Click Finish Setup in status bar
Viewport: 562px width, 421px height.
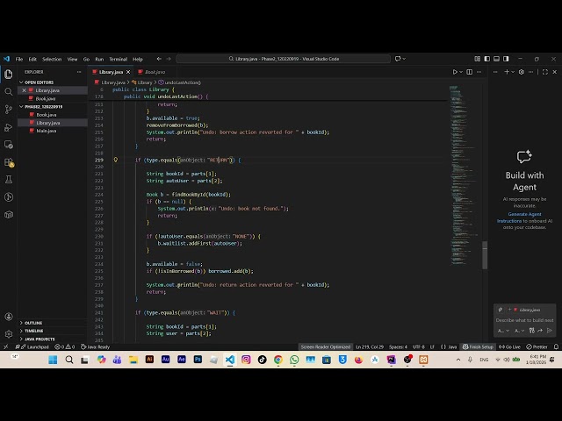tap(479, 346)
